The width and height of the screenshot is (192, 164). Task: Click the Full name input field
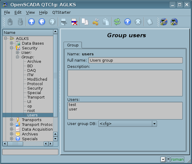136,60
